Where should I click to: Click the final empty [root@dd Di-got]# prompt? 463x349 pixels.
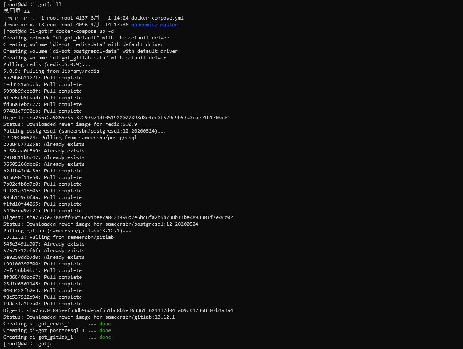click(x=28, y=344)
